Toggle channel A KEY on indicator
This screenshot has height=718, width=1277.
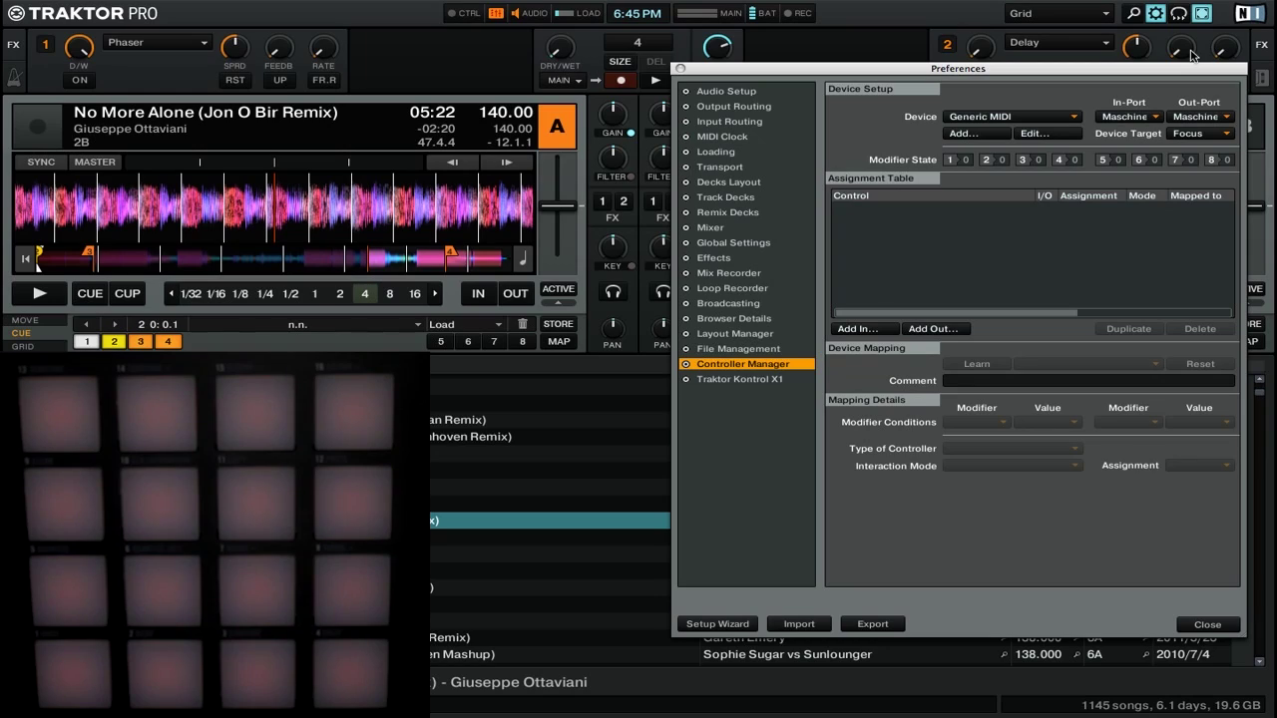630,266
